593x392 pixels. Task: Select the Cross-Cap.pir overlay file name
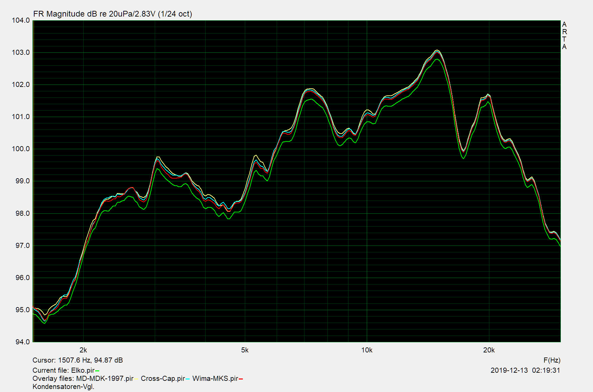point(163,378)
